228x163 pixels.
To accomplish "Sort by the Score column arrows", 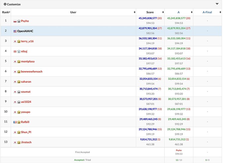I will pyautogui.click(x=163, y=12).
